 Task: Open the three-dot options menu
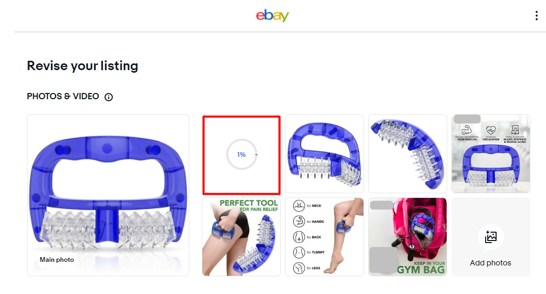click(536, 16)
